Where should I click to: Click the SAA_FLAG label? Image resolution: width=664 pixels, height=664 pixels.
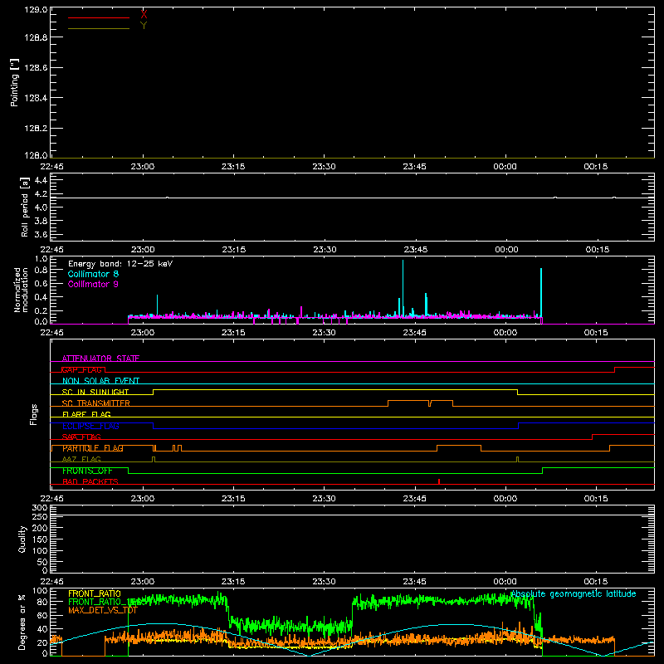coord(81,437)
